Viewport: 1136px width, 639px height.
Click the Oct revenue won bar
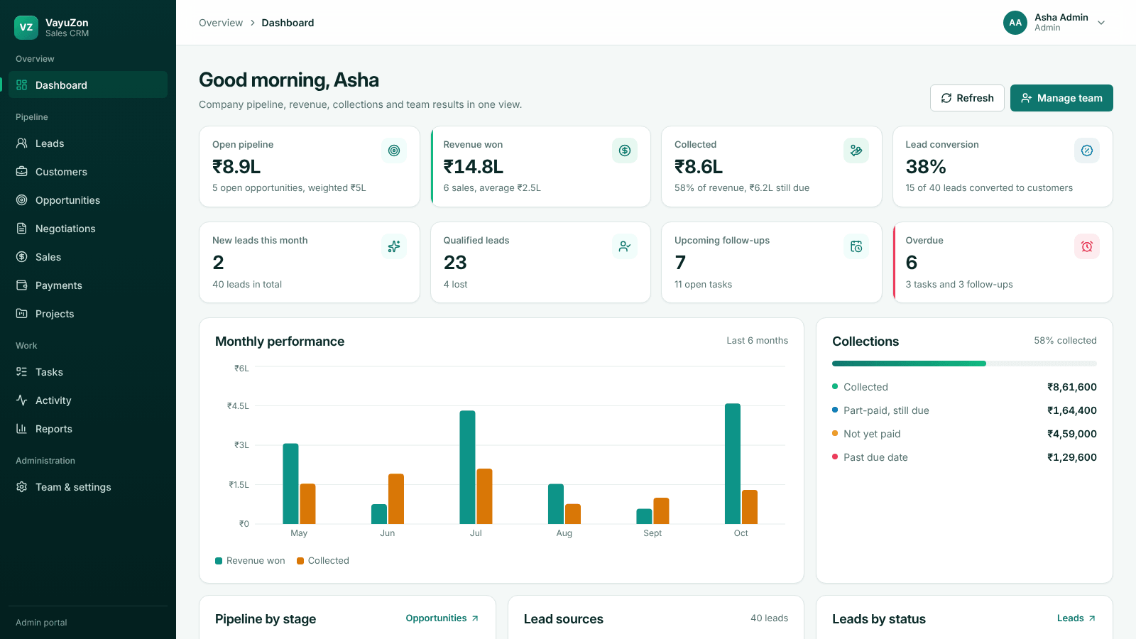(733, 464)
